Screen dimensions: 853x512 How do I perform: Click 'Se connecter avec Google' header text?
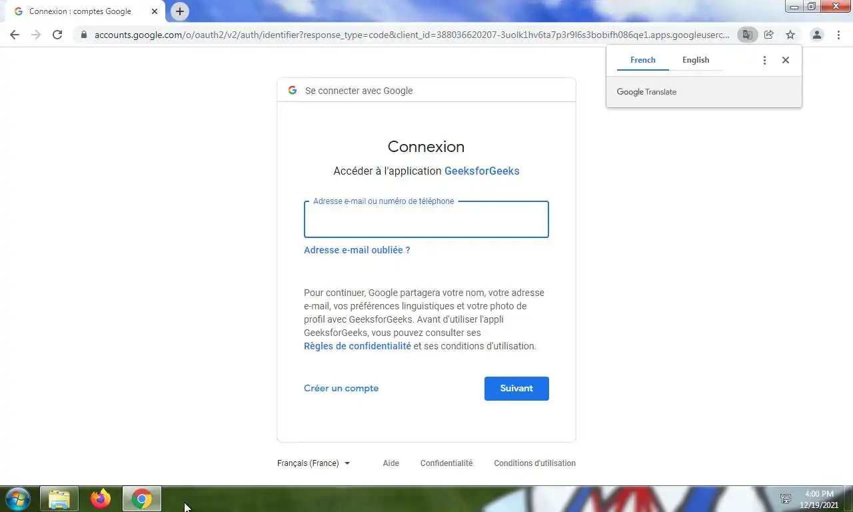pos(359,91)
